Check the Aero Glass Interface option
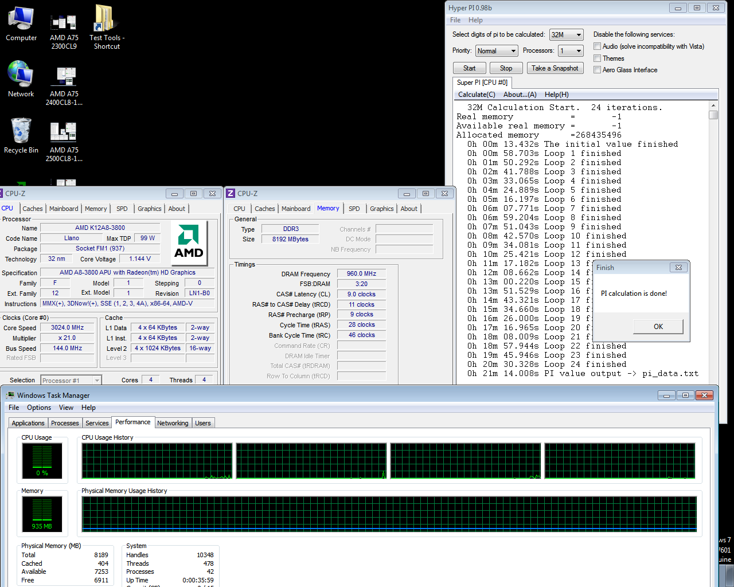 (598, 70)
